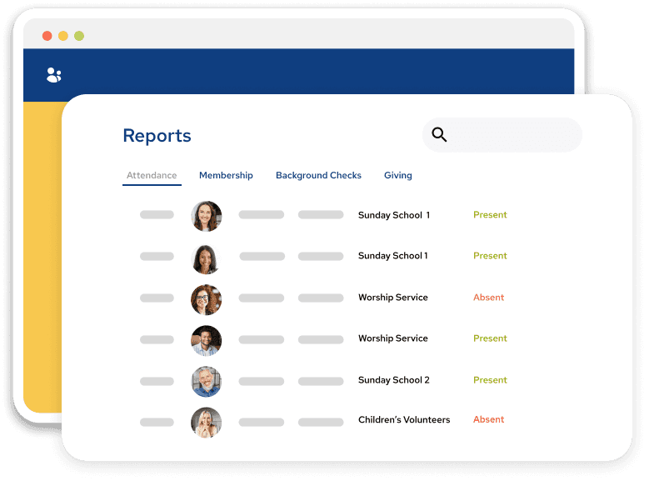Open avatar photo in second Sunday School 1 row
This screenshot has height=481, width=649.
tap(206, 259)
